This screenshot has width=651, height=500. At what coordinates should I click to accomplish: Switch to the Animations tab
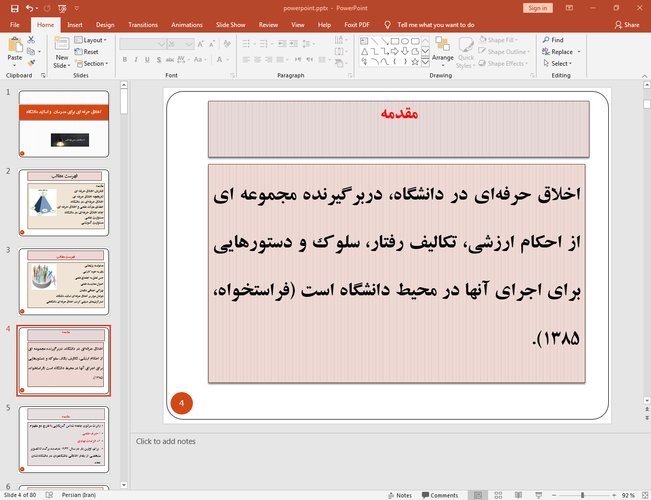pyautogui.click(x=187, y=25)
